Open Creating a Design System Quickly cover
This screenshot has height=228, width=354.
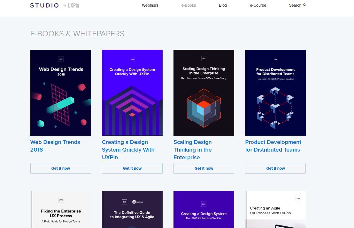tap(132, 93)
